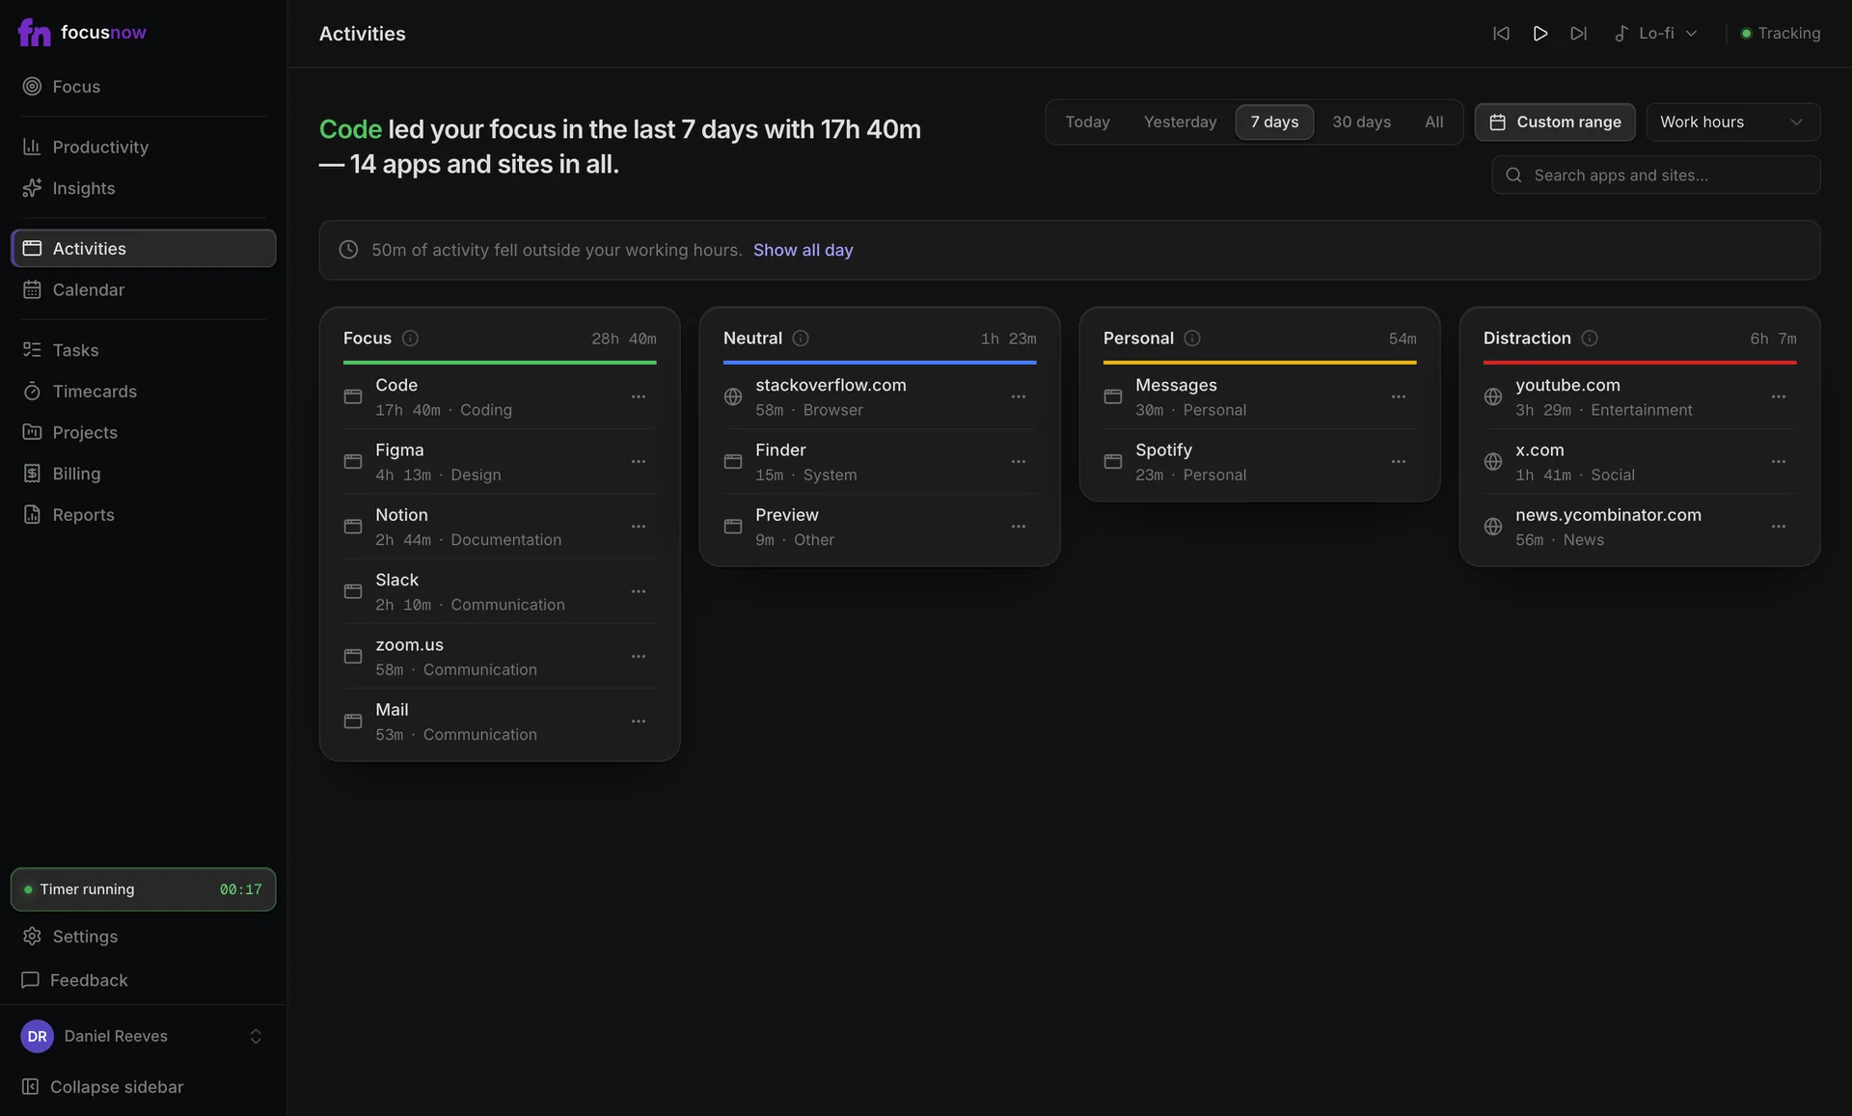The width and height of the screenshot is (1852, 1116).
Task: Click the Tasks icon in sidebar
Action: 32,350
